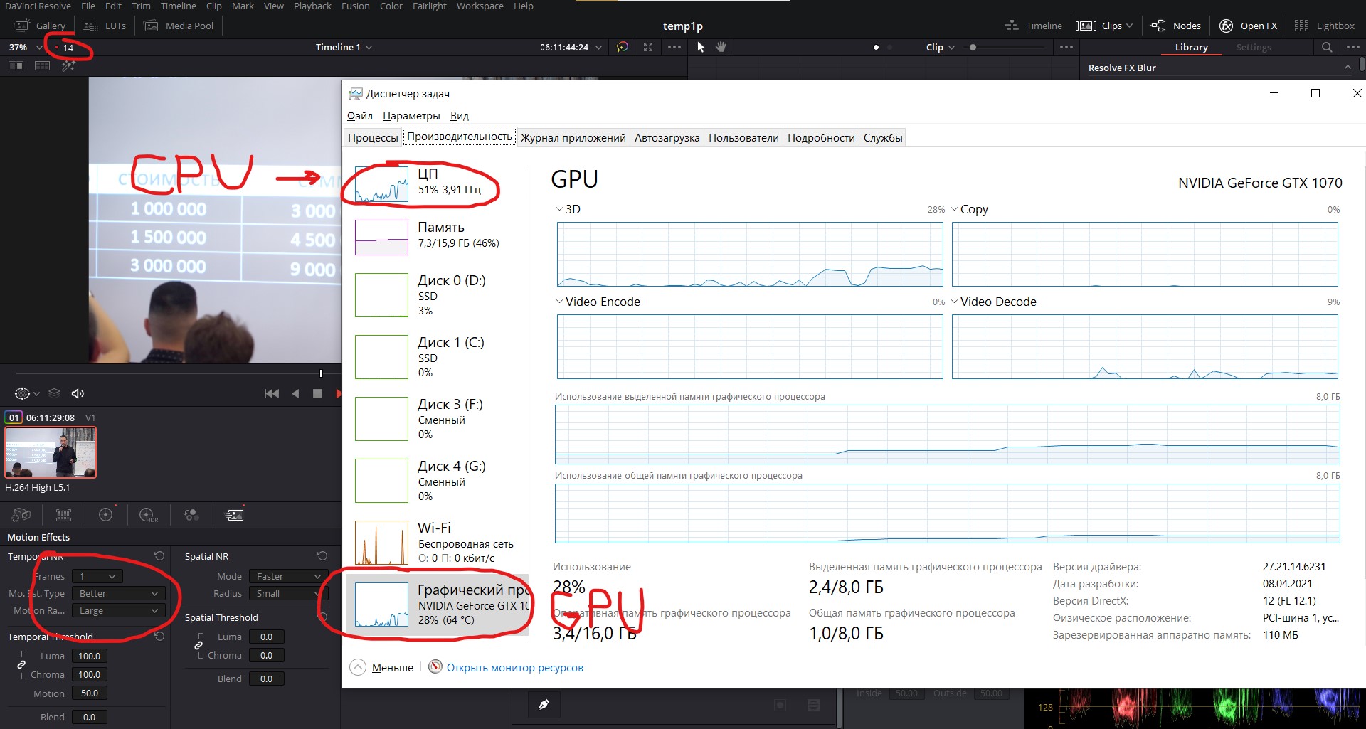
Task: Toggle the image wipe split-view icon
Action: pyautogui.click(x=16, y=65)
